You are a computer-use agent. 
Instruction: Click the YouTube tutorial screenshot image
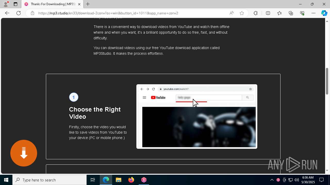pyautogui.click(x=197, y=116)
